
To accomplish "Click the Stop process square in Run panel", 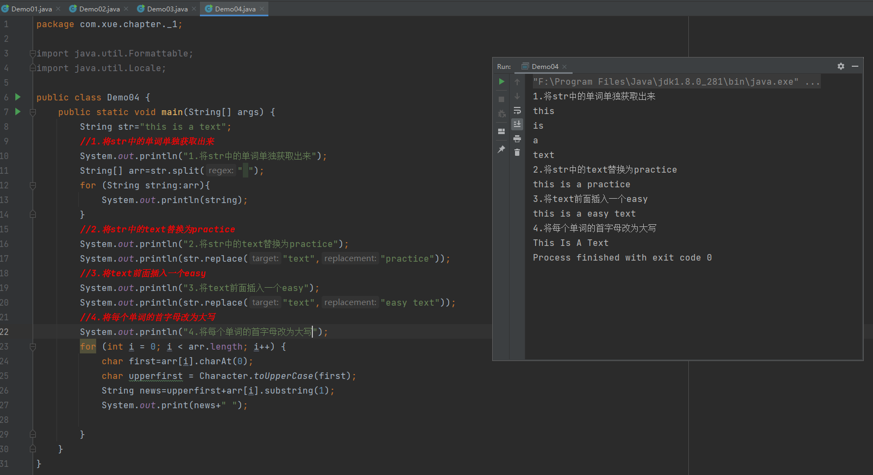I will tap(501, 99).
